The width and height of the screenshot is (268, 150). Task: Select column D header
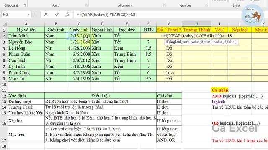point(102,24)
